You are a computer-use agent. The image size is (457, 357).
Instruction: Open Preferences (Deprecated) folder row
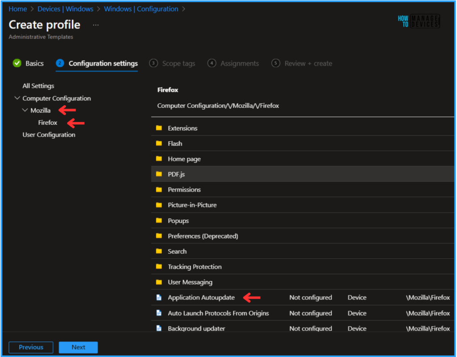point(303,236)
